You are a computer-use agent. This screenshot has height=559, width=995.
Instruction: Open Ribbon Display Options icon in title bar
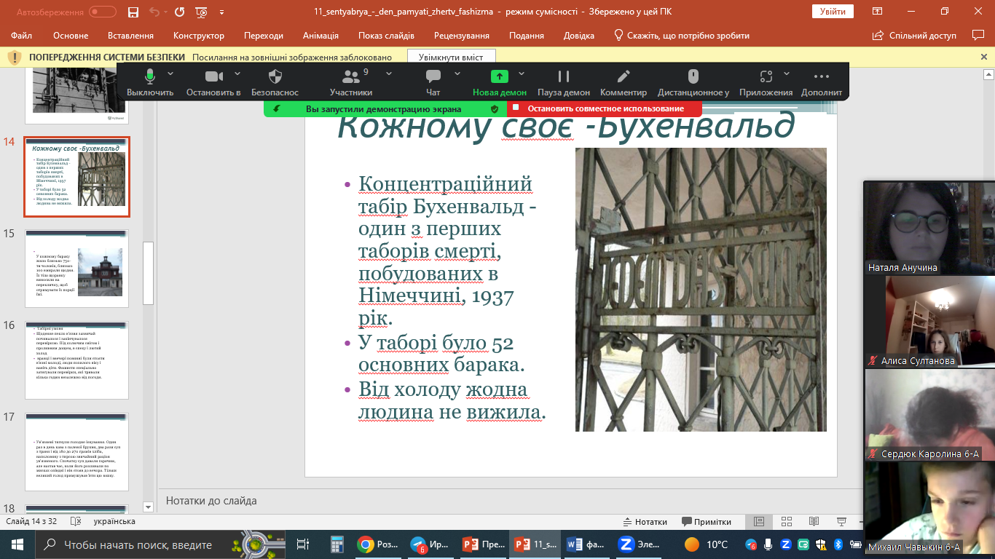[x=878, y=12]
